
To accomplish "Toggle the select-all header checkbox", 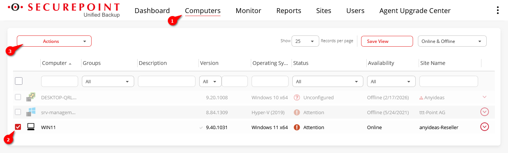I will [19, 81].
